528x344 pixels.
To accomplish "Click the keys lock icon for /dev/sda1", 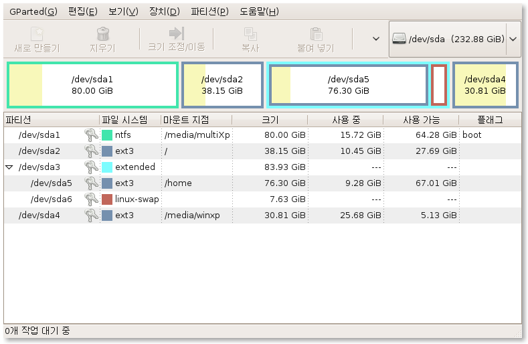I will tap(91, 135).
